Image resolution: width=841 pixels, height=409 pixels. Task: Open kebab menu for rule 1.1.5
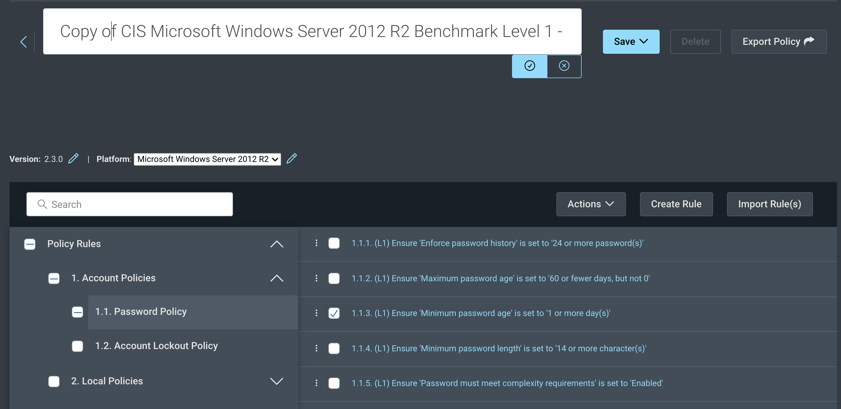click(316, 383)
